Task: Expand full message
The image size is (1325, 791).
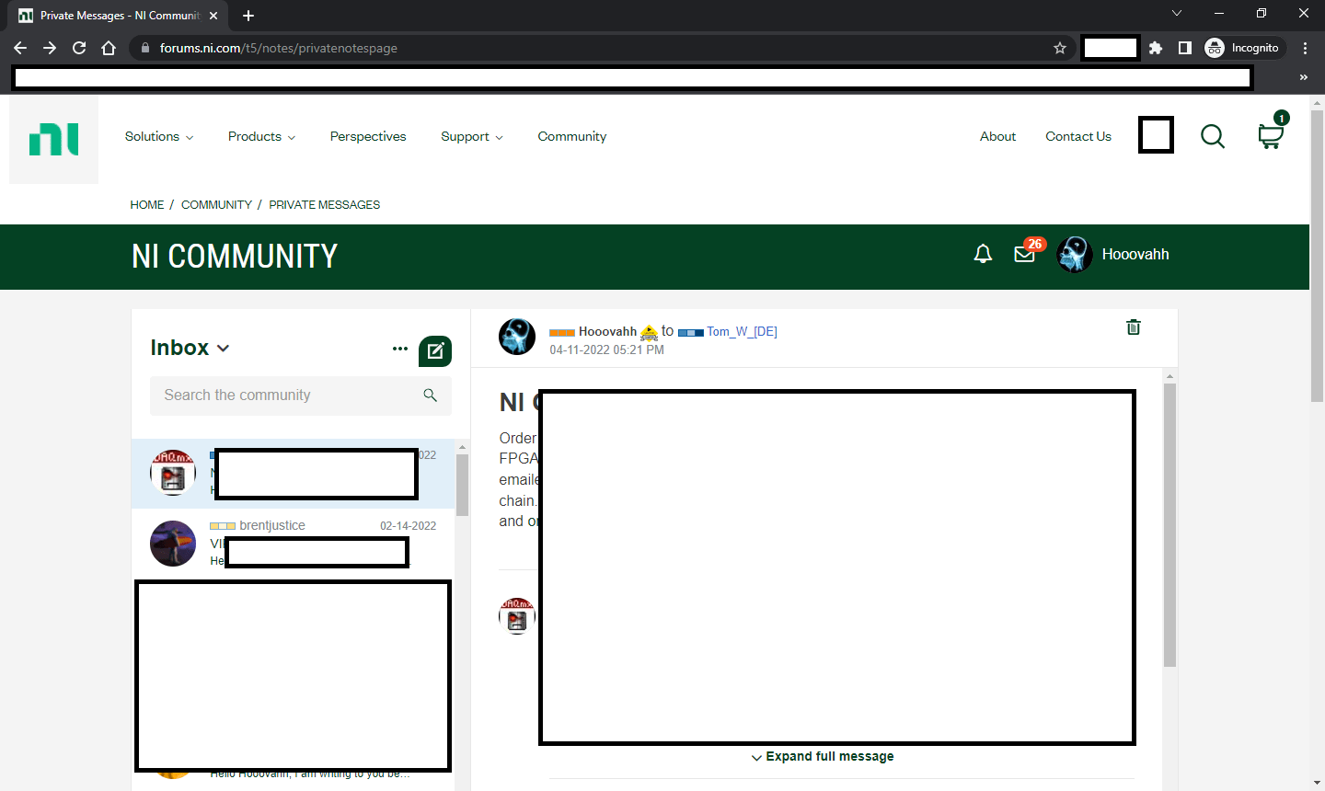Action: [822, 756]
